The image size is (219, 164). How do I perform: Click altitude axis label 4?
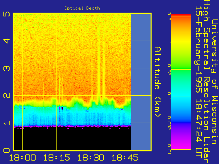coord(7,41)
